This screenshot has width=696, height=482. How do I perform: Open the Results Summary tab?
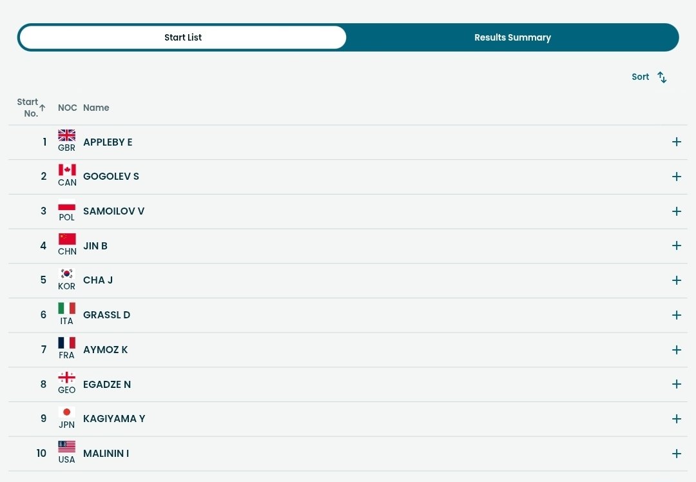[512, 37]
